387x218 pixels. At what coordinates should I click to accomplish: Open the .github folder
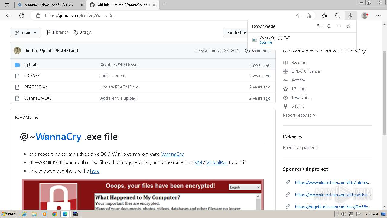click(31, 64)
